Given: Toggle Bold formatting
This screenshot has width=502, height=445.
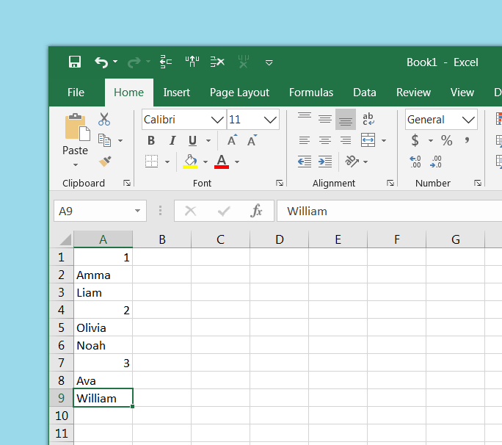Looking at the screenshot, I should [151, 140].
